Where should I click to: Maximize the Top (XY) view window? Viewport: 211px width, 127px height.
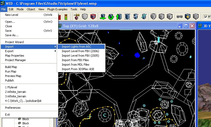click(186, 26)
